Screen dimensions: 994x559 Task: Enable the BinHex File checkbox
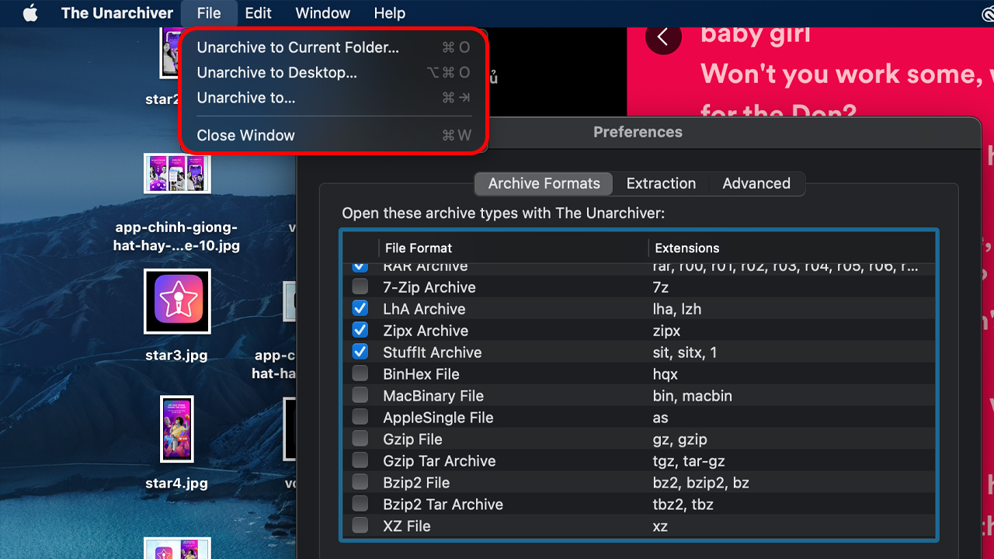[x=360, y=373]
